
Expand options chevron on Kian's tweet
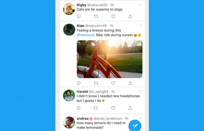[x=140, y=26]
